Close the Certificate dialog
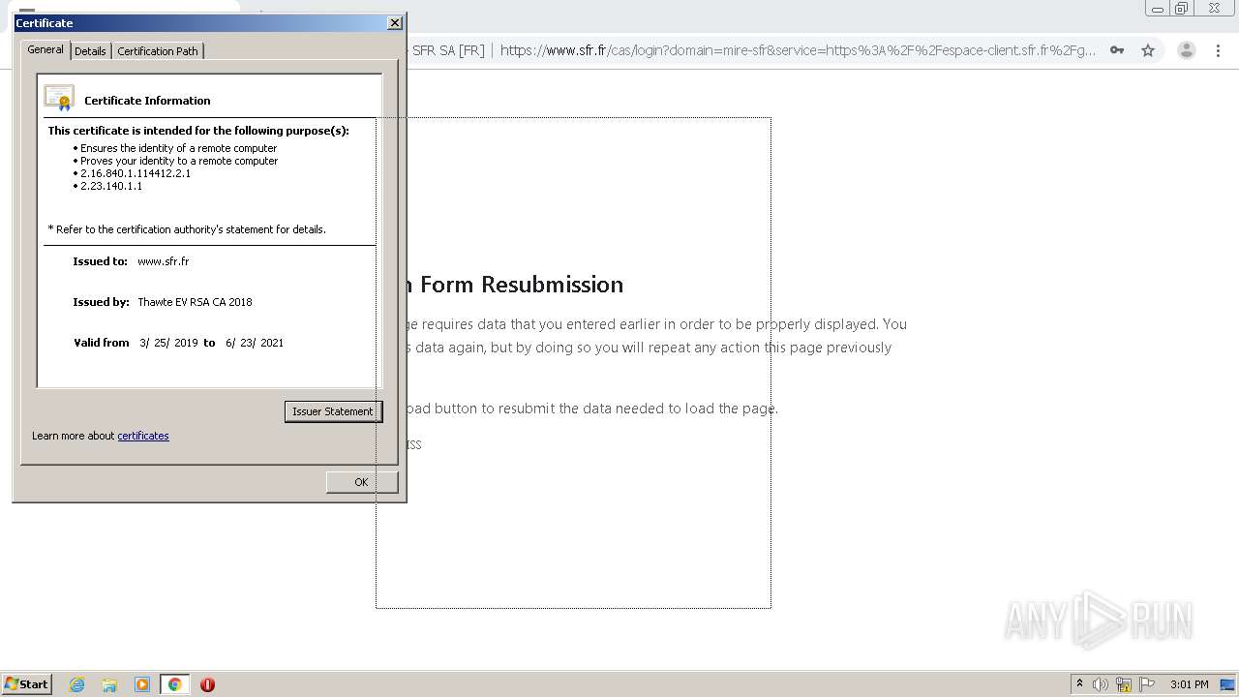Viewport: 1239px width, 697px height. pos(395,22)
